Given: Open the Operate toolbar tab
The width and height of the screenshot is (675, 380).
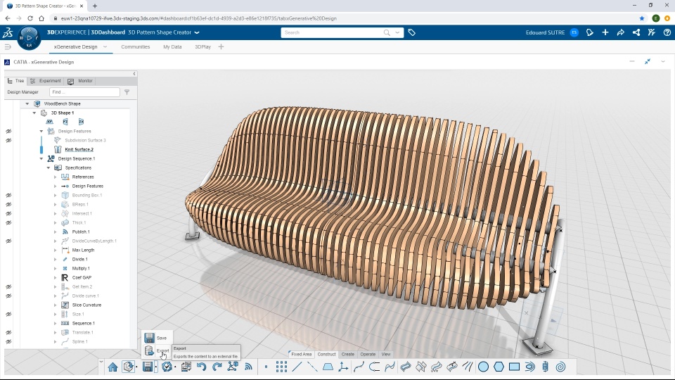Looking at the screenshot, I should coord(368,354).
